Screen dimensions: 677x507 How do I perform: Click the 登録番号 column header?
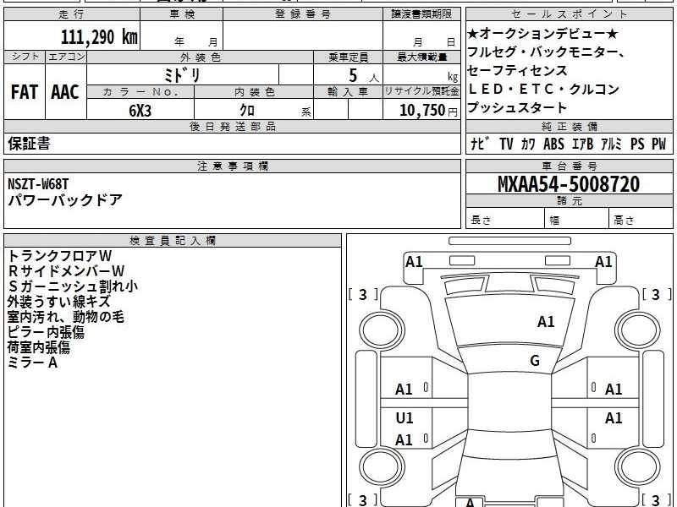(303, 14)
